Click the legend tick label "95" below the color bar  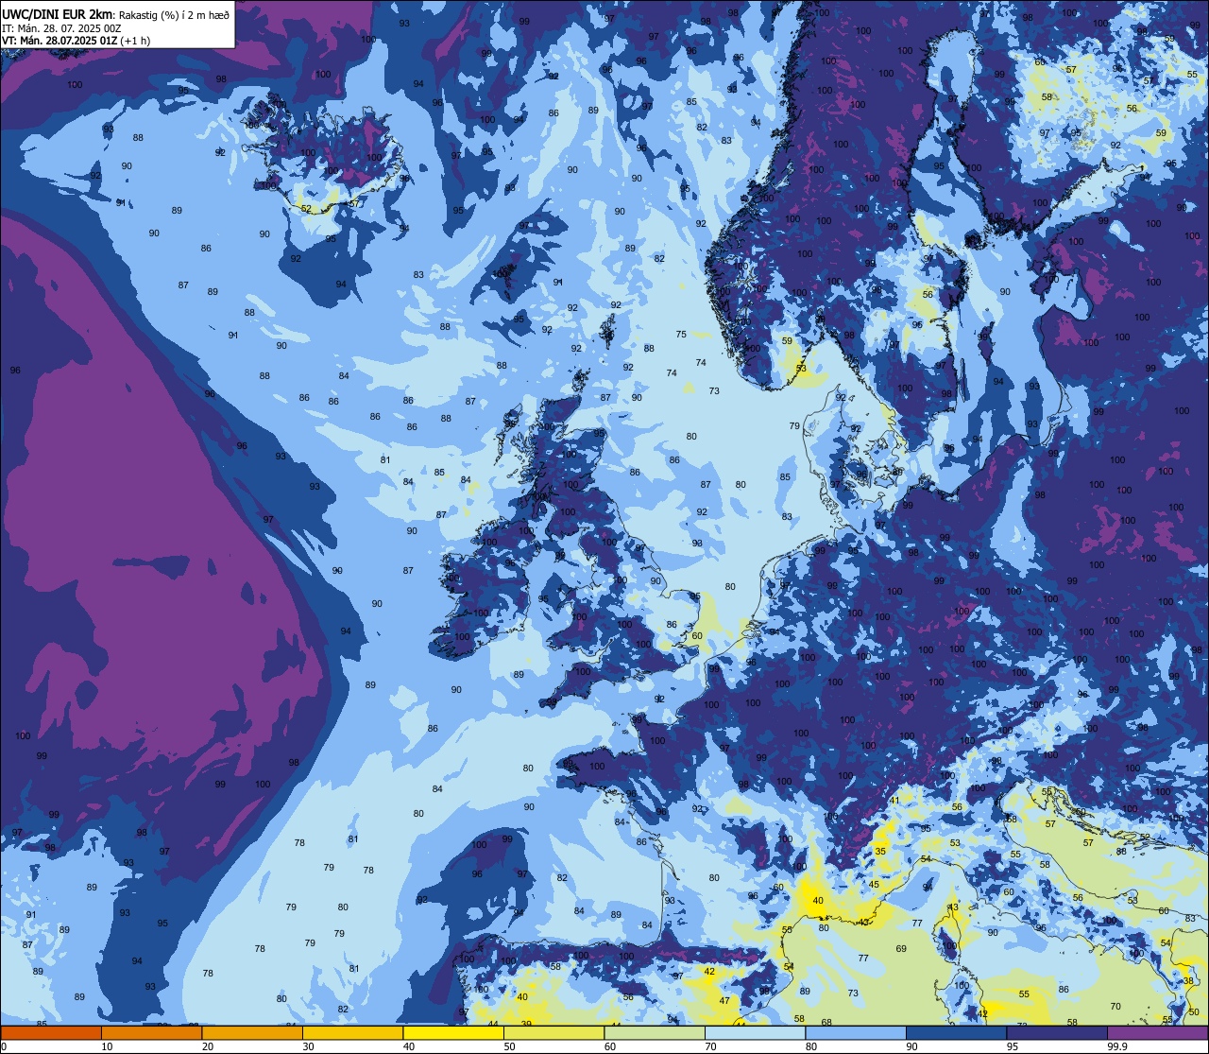tap(1013, 1046)
